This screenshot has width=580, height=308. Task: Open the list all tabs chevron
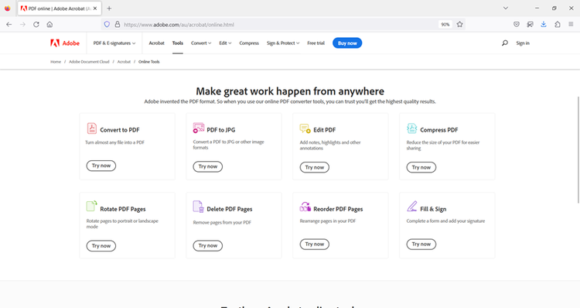pyautogui.click(x=505, y=9)
